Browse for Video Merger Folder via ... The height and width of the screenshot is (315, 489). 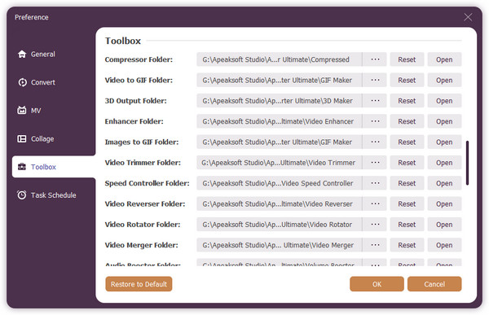375,245
